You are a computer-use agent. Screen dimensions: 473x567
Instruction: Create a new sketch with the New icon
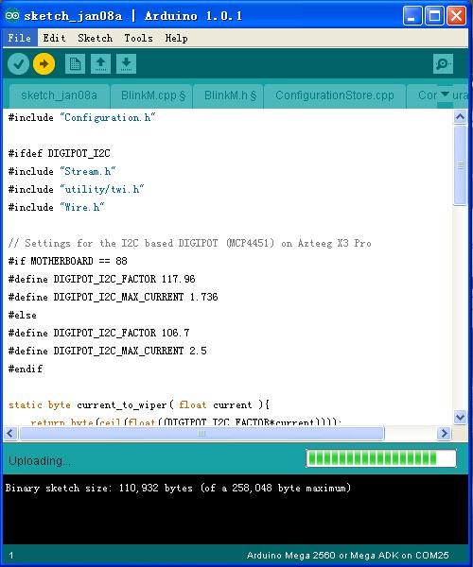[x=75, y=63]
